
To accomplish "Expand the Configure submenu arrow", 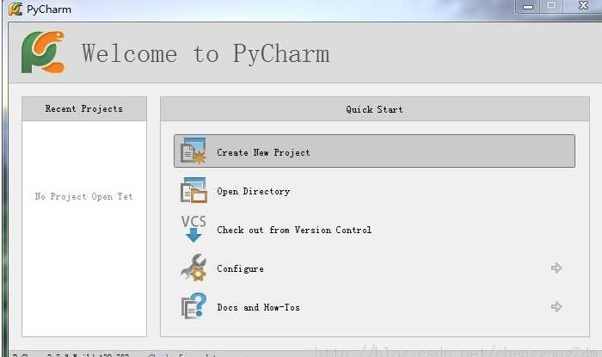I will [x=556, y=268].
